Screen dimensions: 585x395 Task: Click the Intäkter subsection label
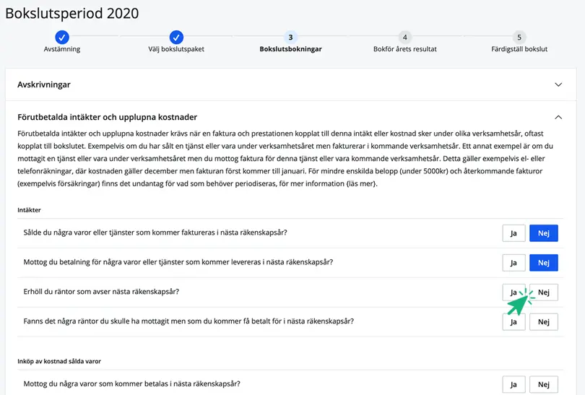point(29,210)
